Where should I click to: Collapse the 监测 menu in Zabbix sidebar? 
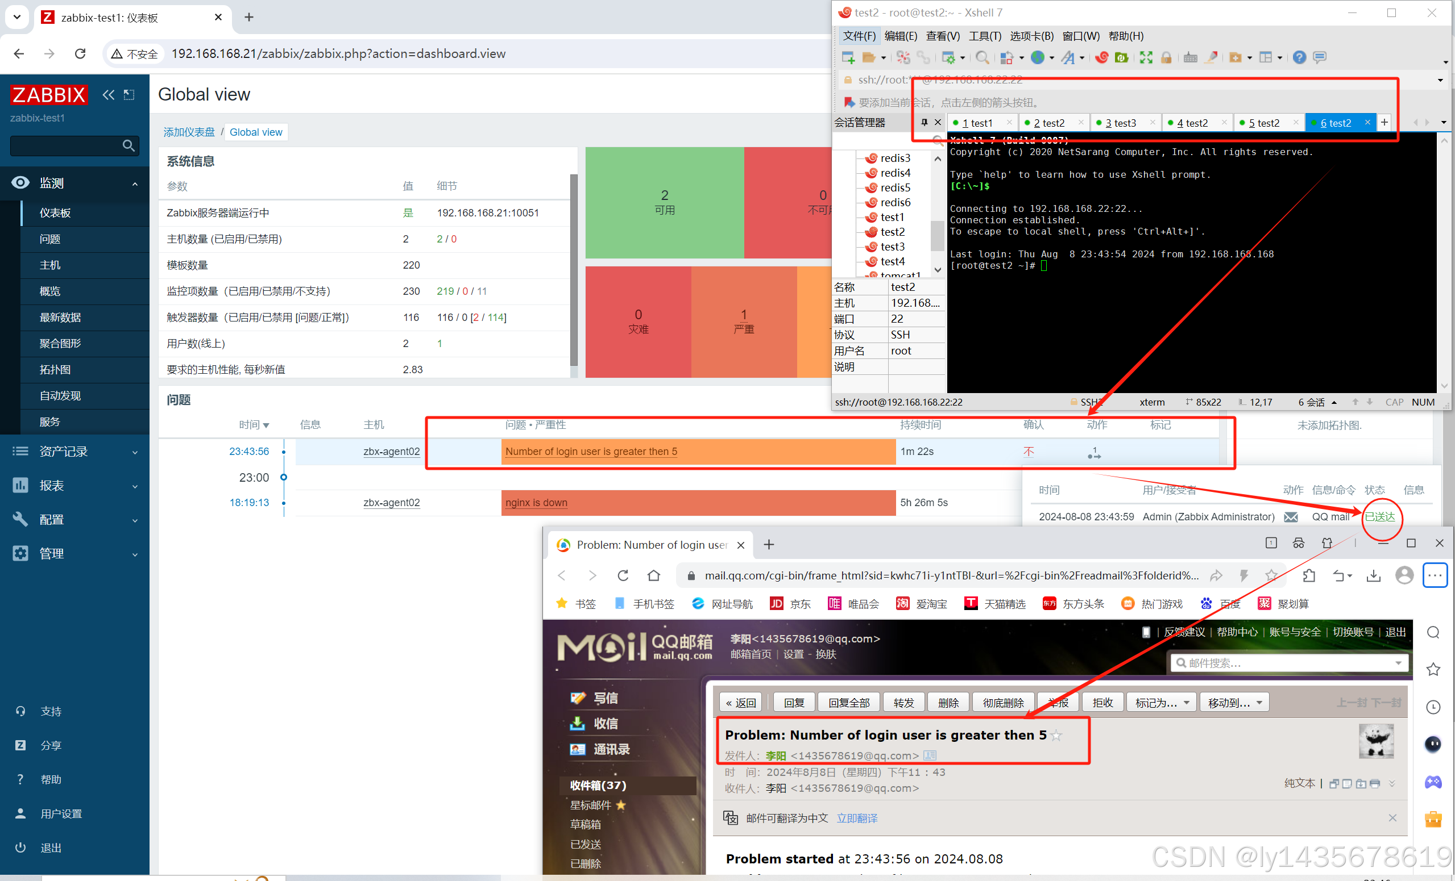[x=75, y=183]
